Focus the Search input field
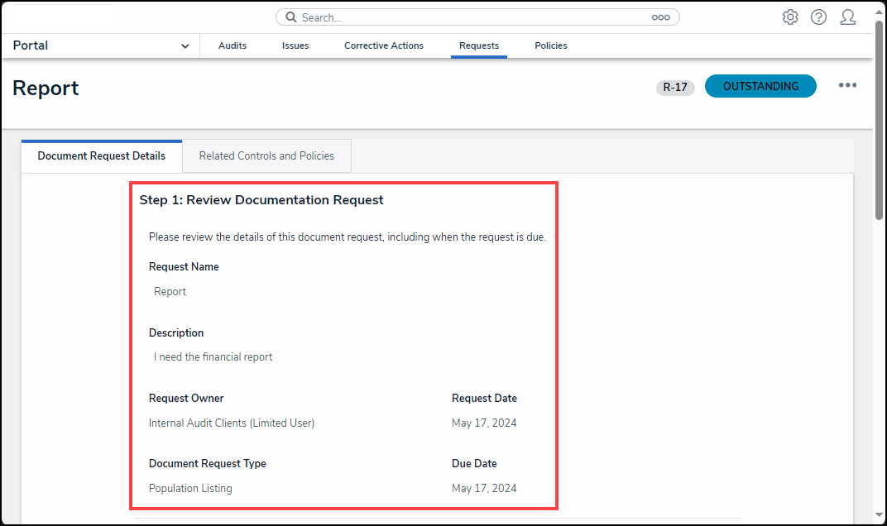 tap(472, 17)
